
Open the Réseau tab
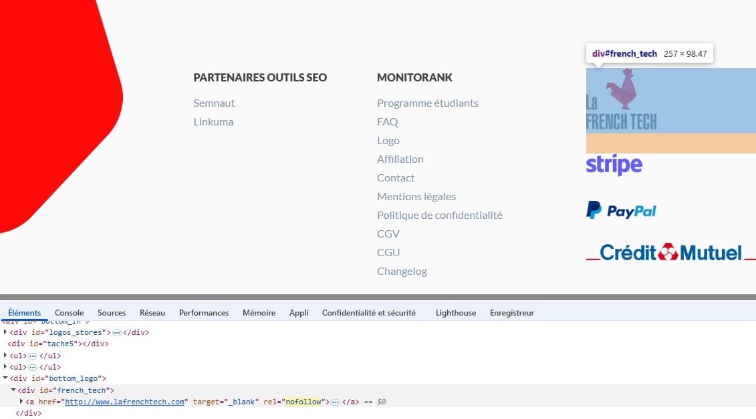click(152, 312)
